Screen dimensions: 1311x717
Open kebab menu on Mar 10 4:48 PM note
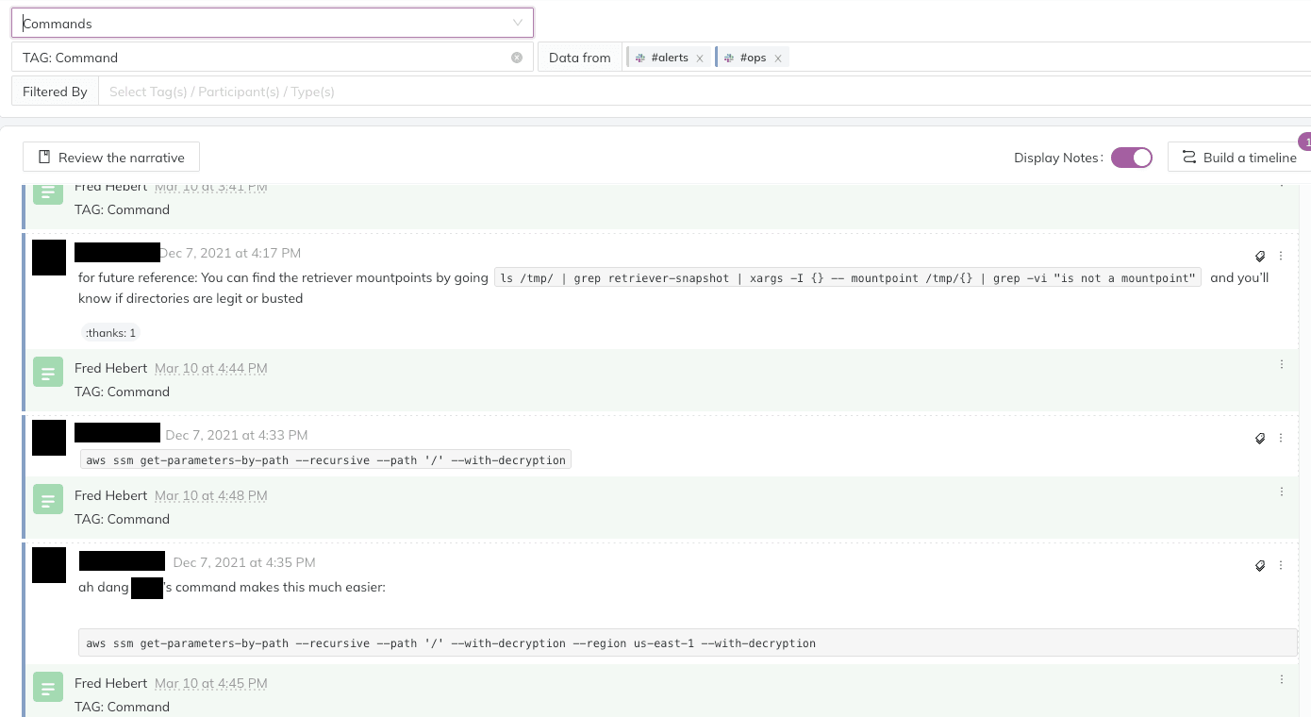point(1281,492)
